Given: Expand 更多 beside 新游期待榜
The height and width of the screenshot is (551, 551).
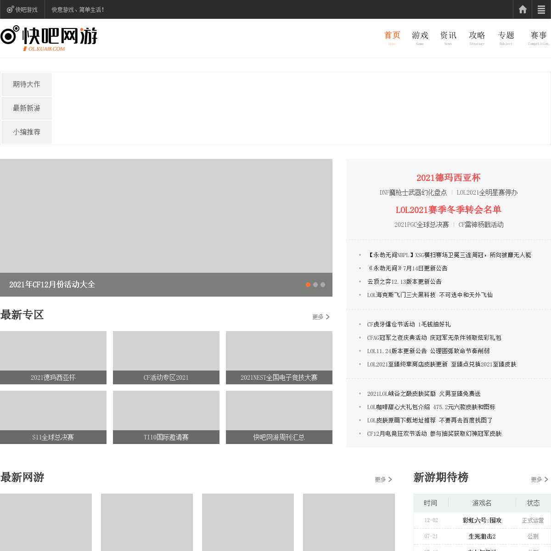Looking at the screenshot, I should 539,479.
